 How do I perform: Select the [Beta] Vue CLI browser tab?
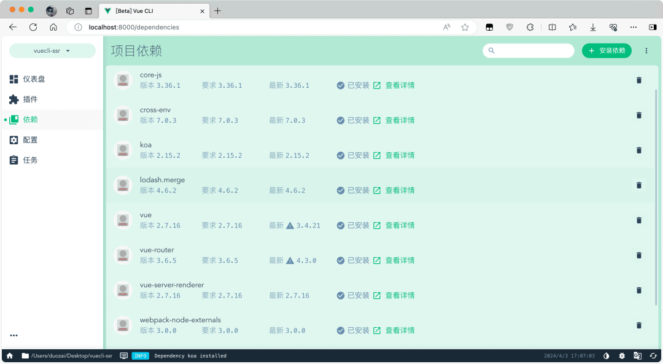pyautogui.click(x=154, y=10)
